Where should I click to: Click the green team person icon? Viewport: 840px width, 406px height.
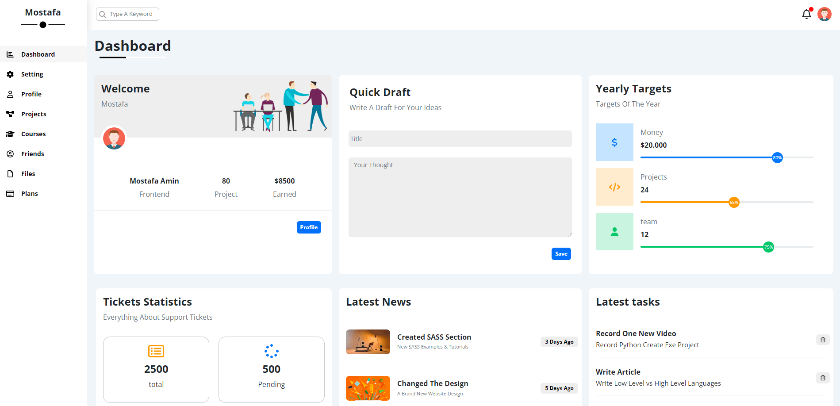(x=614, y=232)
